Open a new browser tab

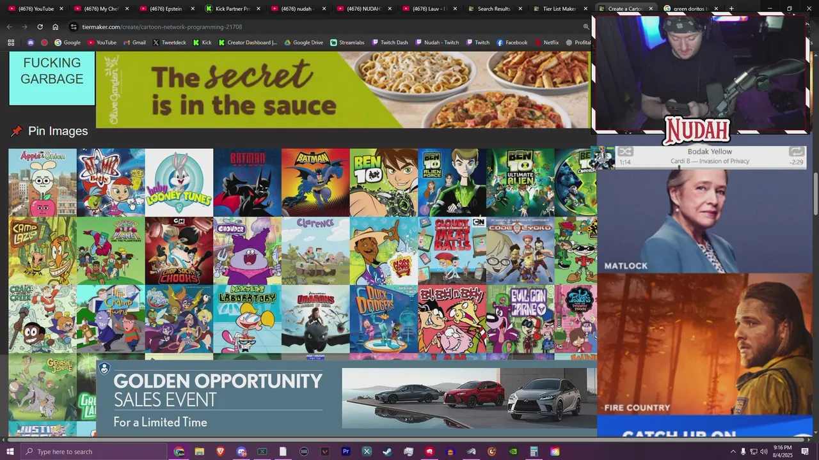[x=731, y=9]
